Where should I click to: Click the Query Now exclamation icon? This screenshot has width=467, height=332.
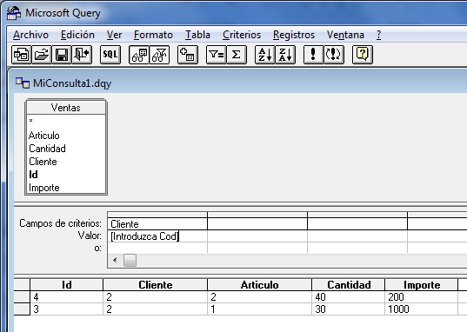[313, 55]
